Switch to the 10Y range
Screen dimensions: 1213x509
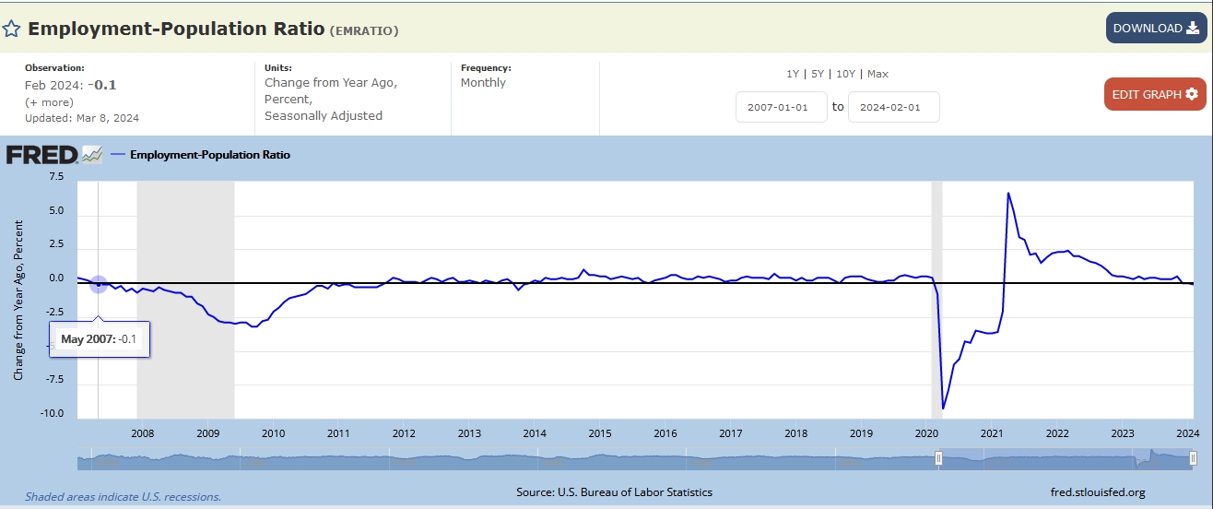click(x=843, y=74)
